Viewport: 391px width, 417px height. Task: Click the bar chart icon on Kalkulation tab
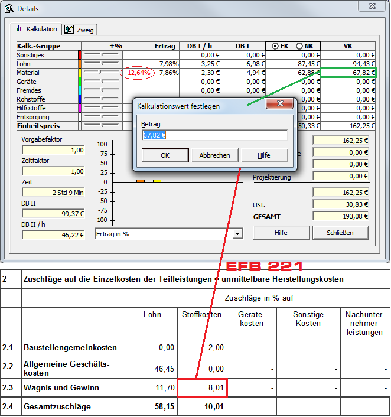point(19,29)
